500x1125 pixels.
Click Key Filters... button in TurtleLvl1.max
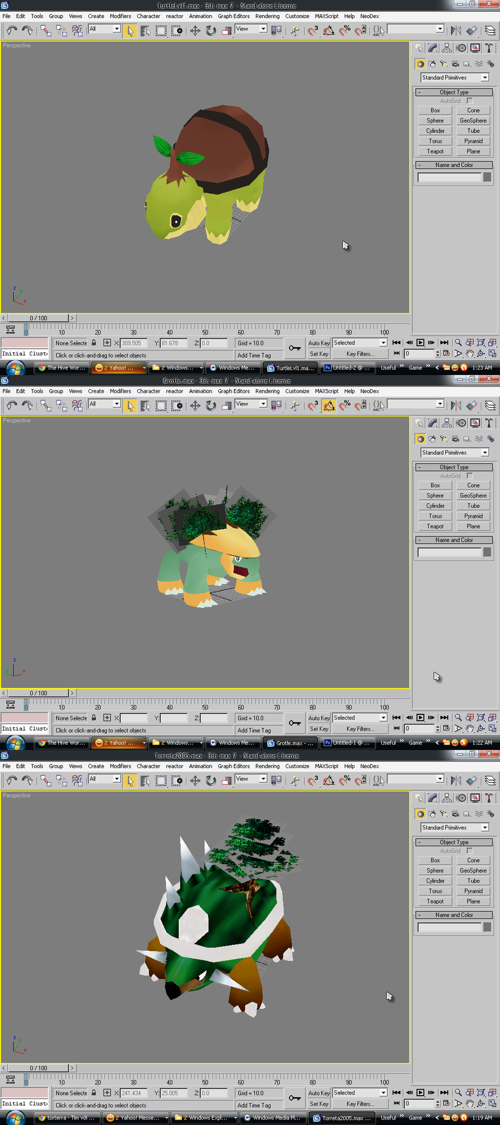(x=360, y=354)
